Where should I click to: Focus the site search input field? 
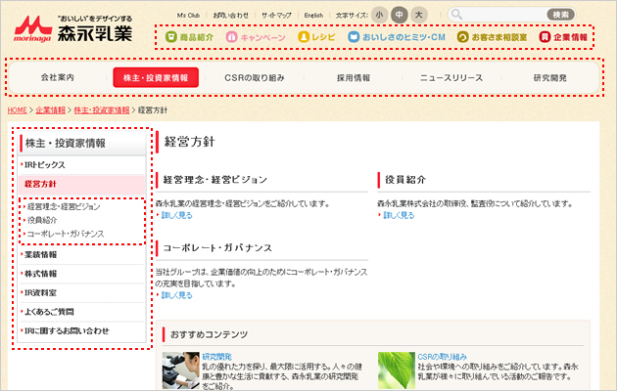pyautogui.click(x=504, y=15)
